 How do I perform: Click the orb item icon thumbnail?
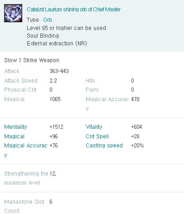pyautogui.click(x=13, y=13)
